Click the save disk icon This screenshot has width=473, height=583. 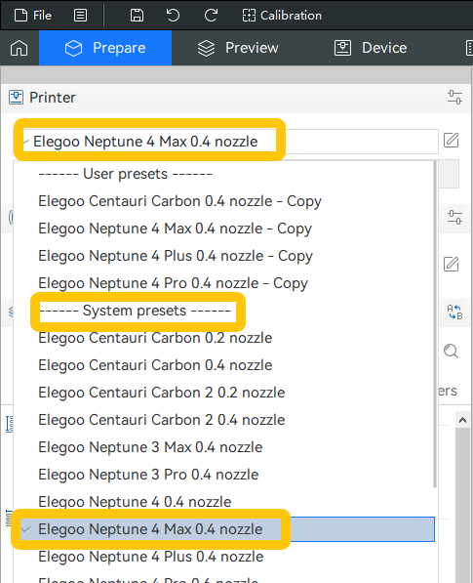coord(137,16)
